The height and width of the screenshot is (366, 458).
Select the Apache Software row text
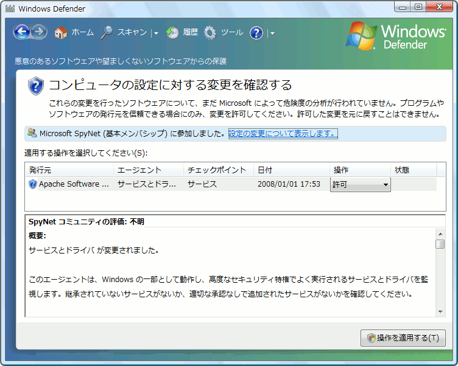[74, 184]
